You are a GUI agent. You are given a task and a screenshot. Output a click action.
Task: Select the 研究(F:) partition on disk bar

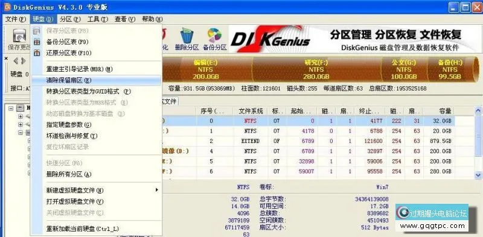pyautogui.click(x=316, y=69)
